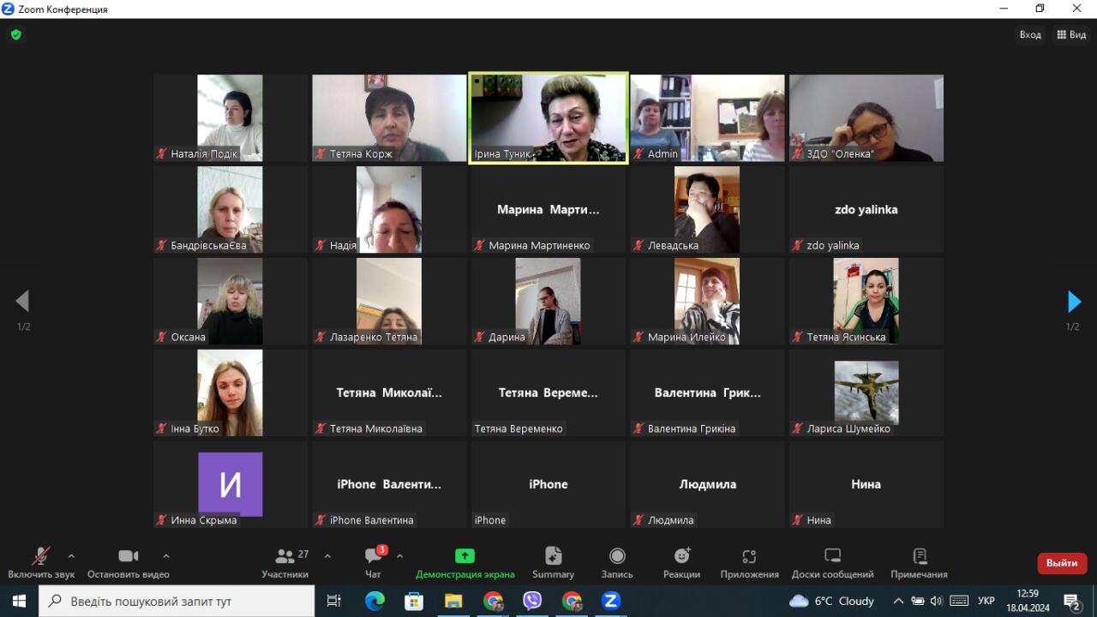
Task: Switch keyboard language УКР
Action: (986, 601)
